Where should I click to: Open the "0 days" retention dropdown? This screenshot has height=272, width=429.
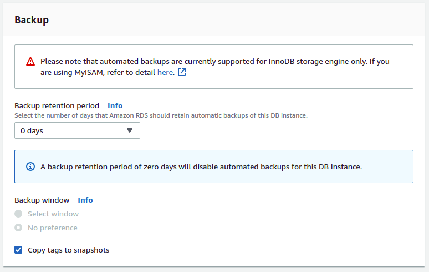tap(77, 130)
